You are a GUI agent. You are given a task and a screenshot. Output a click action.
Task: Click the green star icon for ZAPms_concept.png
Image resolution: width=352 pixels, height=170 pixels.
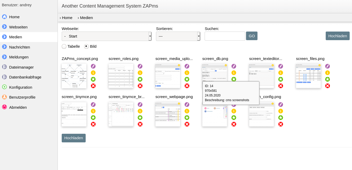click(93, 79)
